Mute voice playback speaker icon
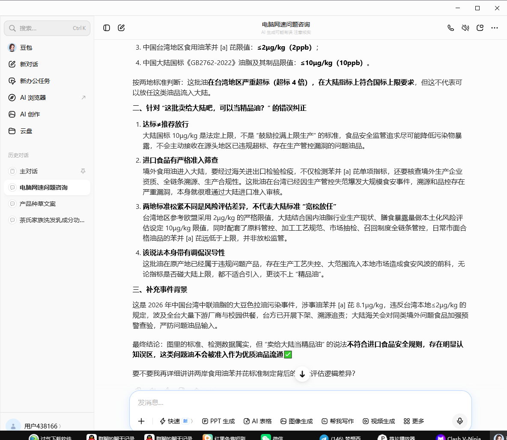 465,28
